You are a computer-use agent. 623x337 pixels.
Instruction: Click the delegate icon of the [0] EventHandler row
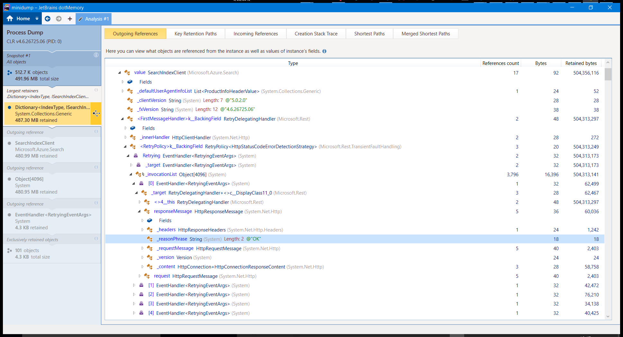[141, 184]
